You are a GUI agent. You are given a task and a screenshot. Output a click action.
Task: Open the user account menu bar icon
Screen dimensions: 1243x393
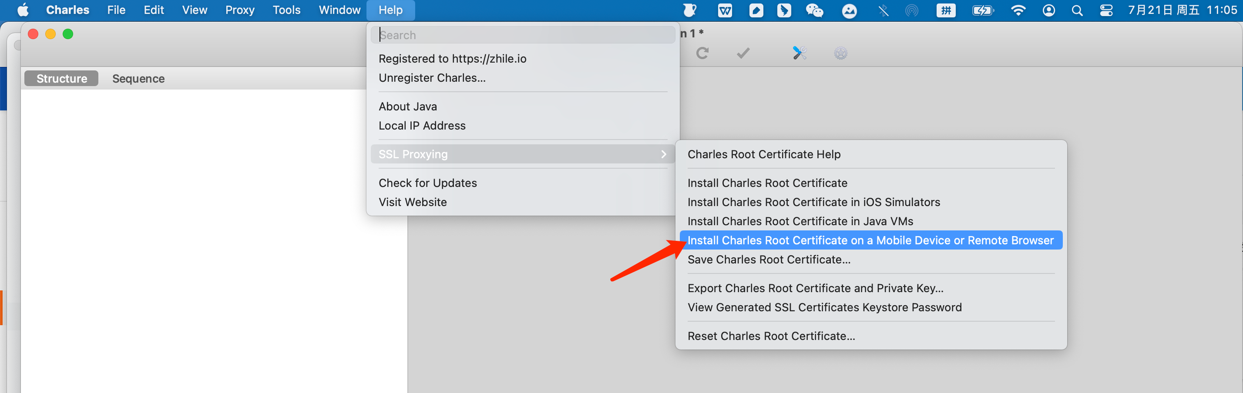point(1048,10)
